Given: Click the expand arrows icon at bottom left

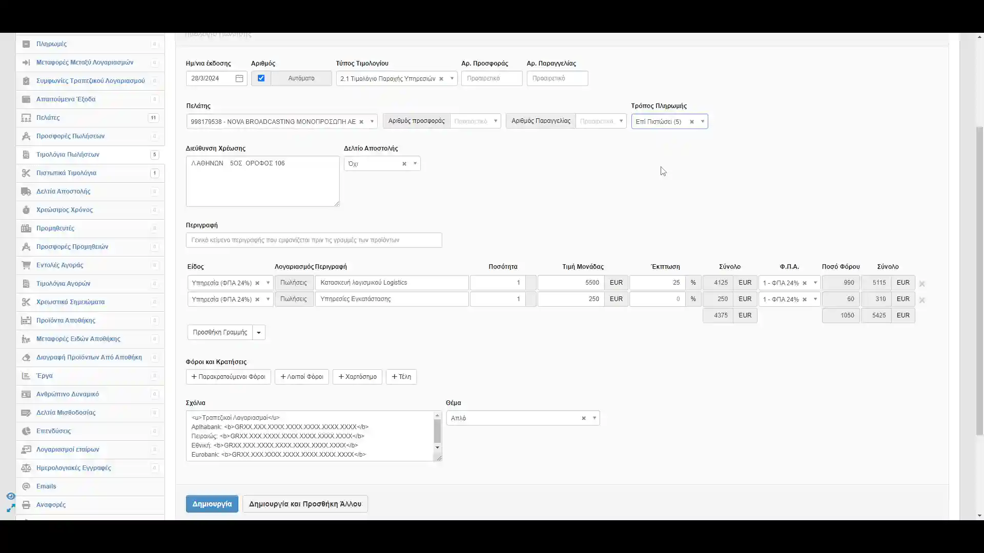Looking at the screenshot, I should pyautogui.click(x=10, y=508).
